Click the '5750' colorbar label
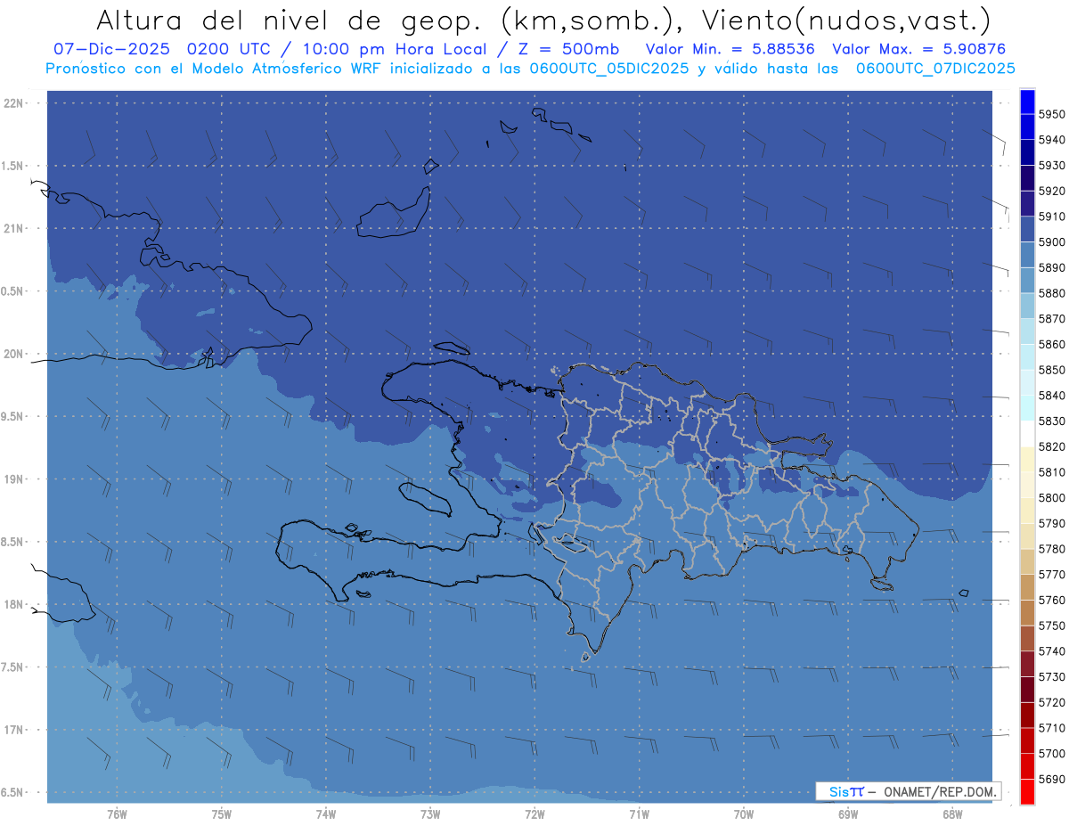1069x826 pixels. (1051, 626)
